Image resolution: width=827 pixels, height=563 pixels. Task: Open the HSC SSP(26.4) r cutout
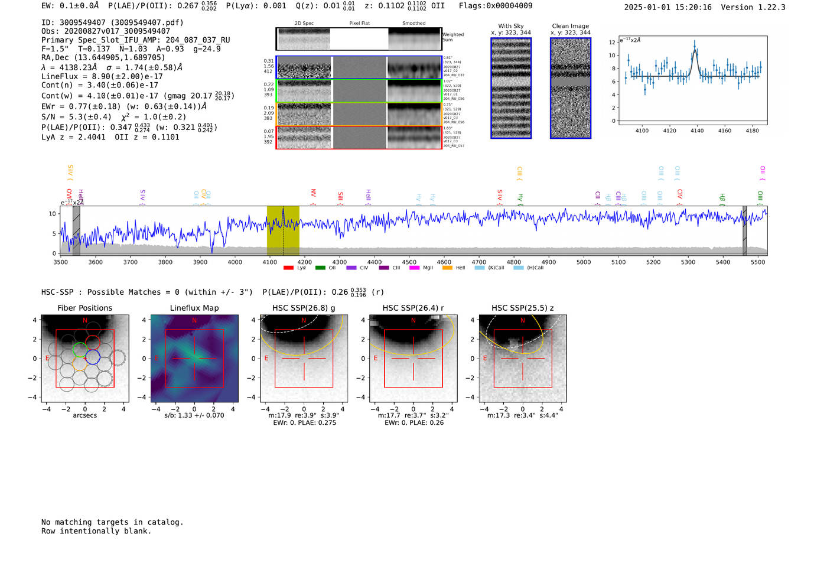(413, 359)
